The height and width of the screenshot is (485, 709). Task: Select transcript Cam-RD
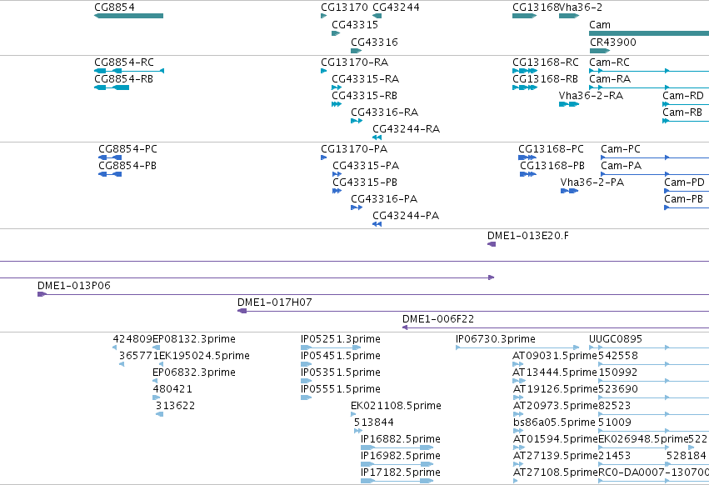(683, 96)
